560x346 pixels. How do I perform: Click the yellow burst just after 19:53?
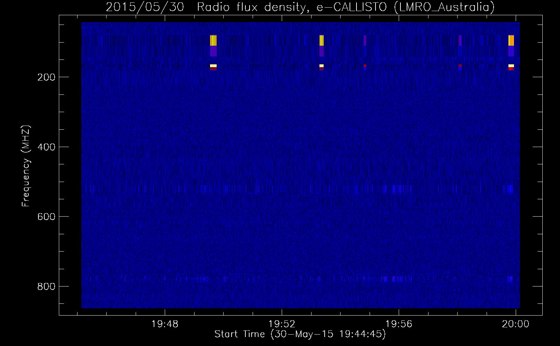coord(322,40)
